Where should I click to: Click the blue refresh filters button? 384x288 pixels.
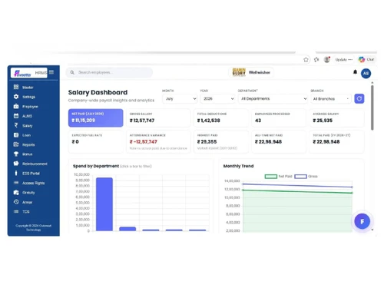[359, 98]
